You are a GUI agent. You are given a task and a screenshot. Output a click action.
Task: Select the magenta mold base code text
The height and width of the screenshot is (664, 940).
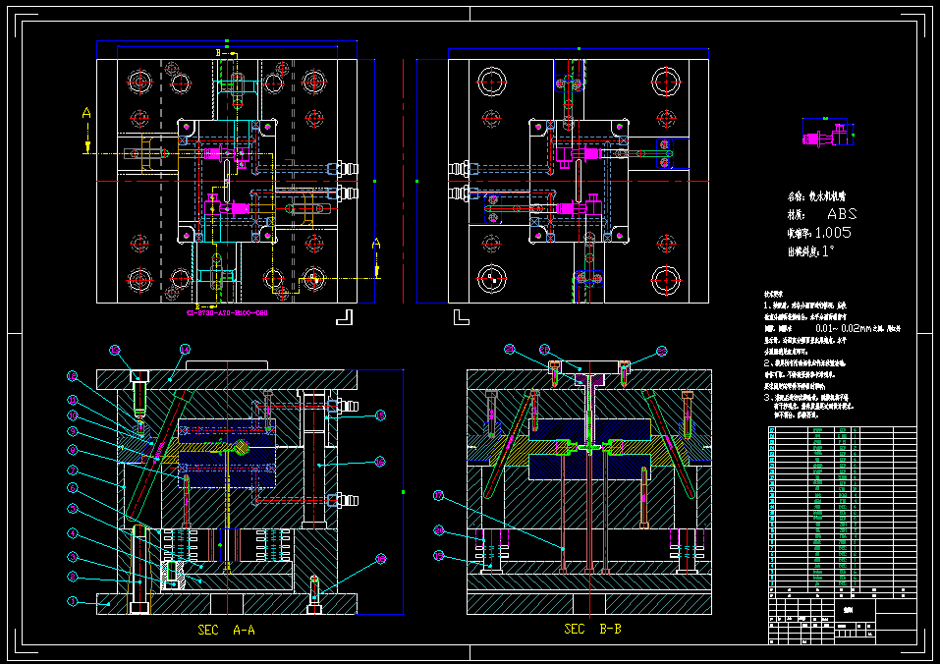(227, 312)
